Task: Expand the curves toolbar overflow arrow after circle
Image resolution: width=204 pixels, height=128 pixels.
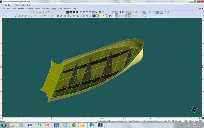Action: (x=31, y=16)
